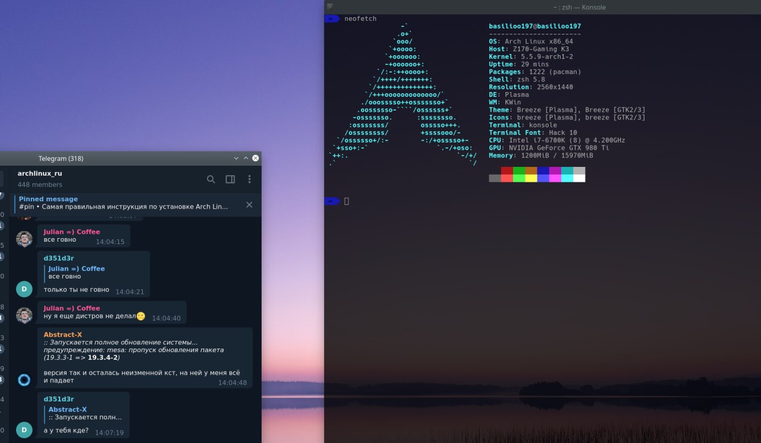761x443 pixels.
Task: Click sender name d351d3r on the 14:04:21 message
Action: click(59, 258)
